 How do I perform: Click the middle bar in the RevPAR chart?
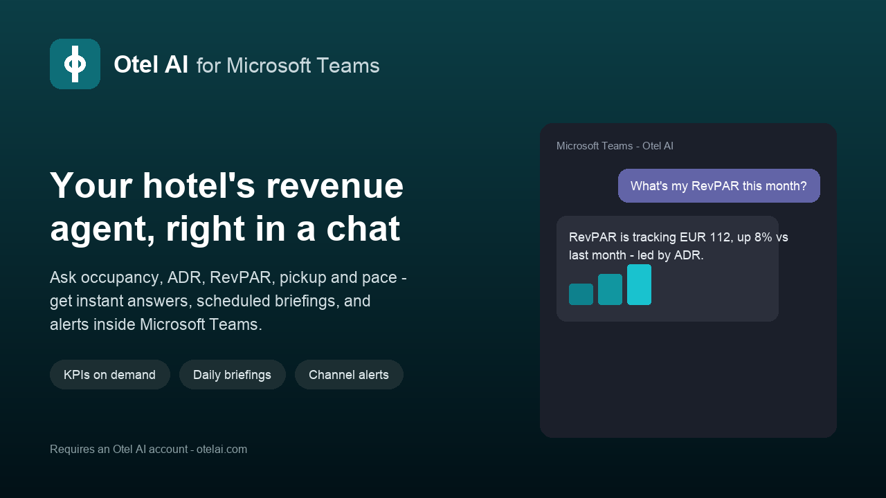click(610, 289)
